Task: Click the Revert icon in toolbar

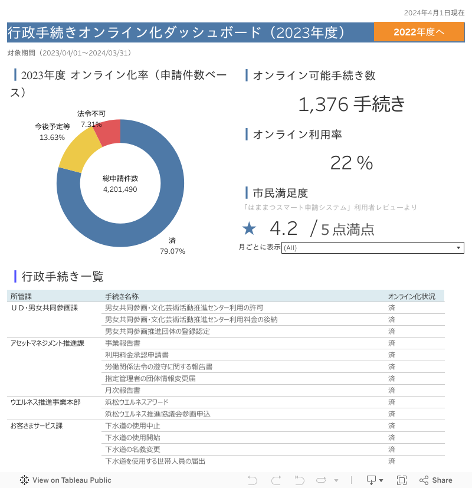Action: (x=299, y=480)
